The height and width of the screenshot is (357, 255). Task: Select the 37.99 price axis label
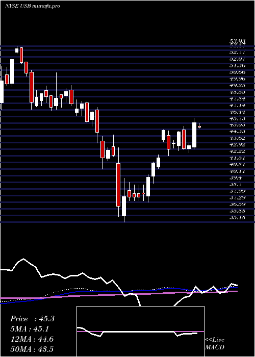238,191
